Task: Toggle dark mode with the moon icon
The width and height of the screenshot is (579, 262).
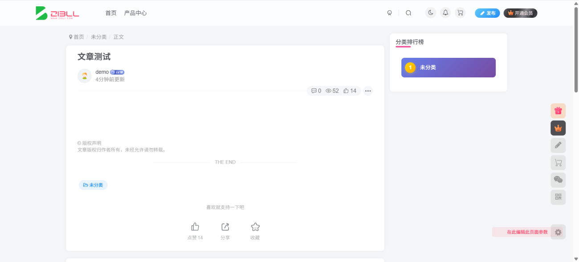Action: coord(430,13)
